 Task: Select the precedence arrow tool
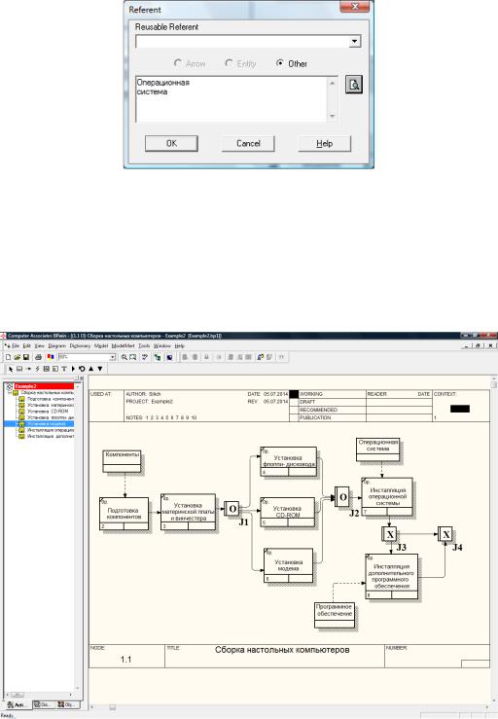29,369
